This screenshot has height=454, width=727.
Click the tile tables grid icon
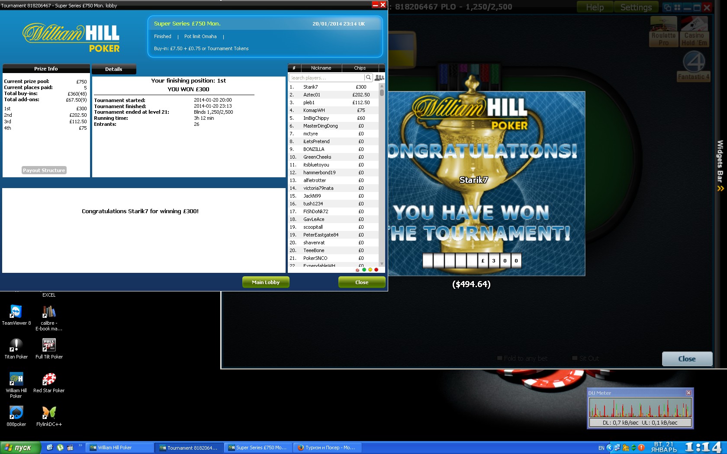coord(677,7)
